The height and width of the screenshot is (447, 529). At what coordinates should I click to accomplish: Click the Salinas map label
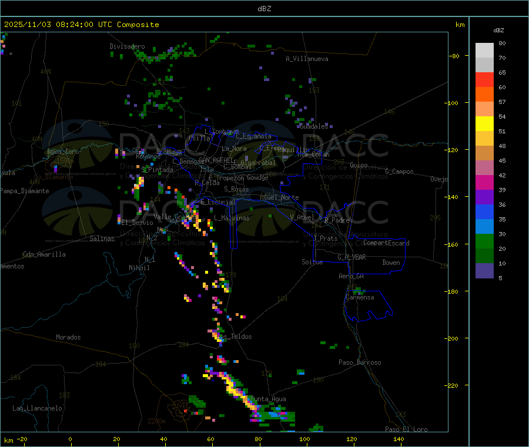pyautogui.click(x=102, y=238)
